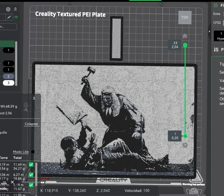Click the filament spool icon in right panel
This screenshot has width=224, height=196.
tap(216, 5)
